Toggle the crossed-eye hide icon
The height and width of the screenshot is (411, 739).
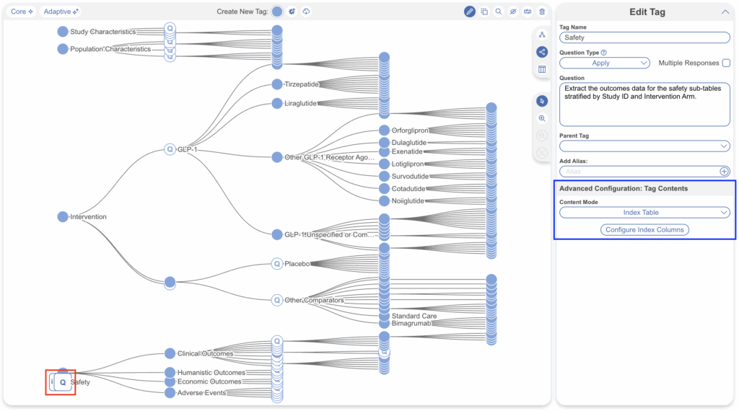(x=513, y=12)
